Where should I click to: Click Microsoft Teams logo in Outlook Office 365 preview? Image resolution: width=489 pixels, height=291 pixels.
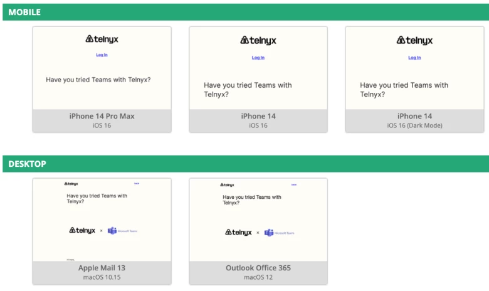[x=279, y=233]
